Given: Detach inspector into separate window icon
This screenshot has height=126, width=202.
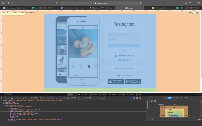Looking at the screenshot, I should pyautogui.click(x=8, y=94).
